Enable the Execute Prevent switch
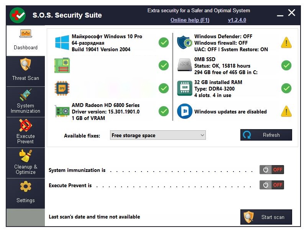 coord(271,185)
